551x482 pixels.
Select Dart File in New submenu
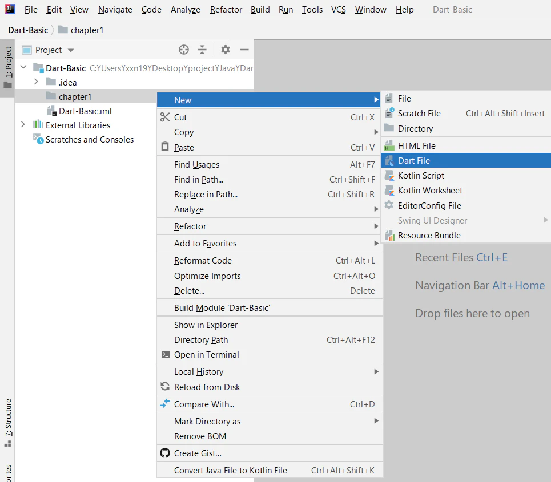(x=466, y=160)
